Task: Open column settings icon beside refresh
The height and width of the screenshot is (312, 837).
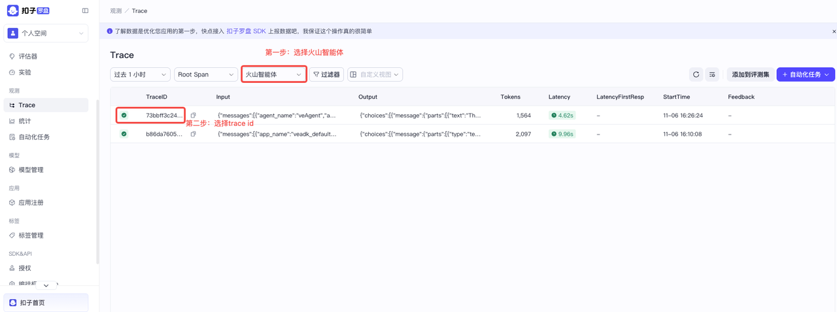Action: (712, 74)
